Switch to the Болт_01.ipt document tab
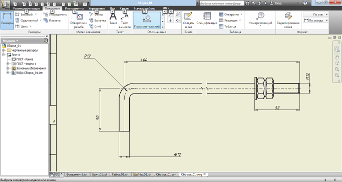 100,174
